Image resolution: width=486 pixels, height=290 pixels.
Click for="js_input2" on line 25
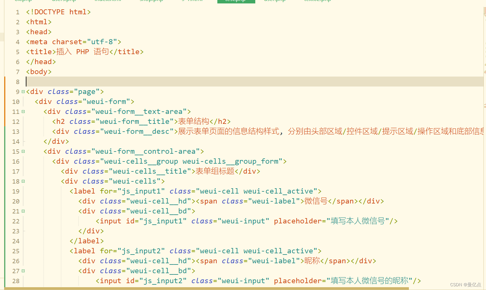coord(132,251)
